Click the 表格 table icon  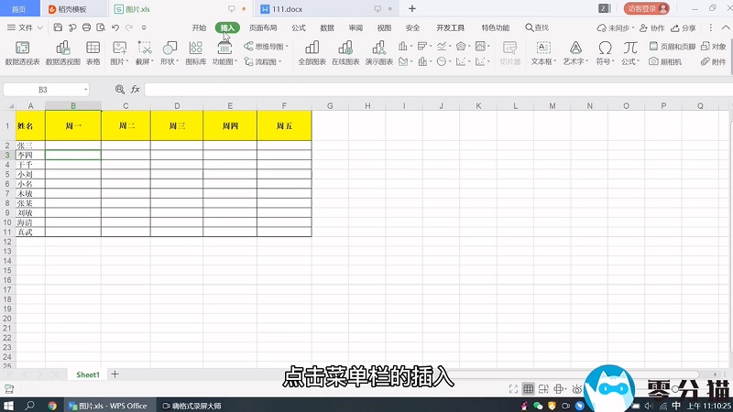[x=93, y=52]
